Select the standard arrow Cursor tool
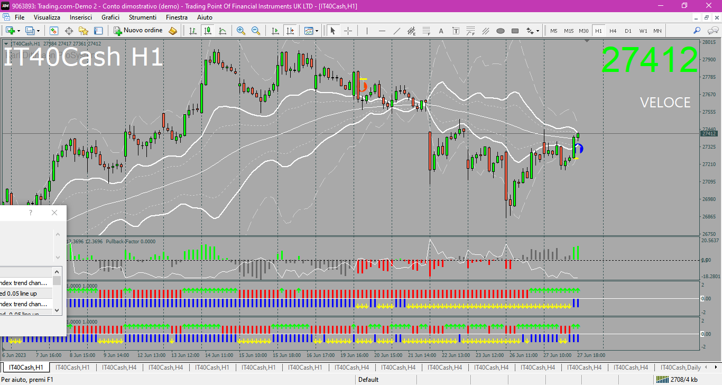 click(333, 31)
